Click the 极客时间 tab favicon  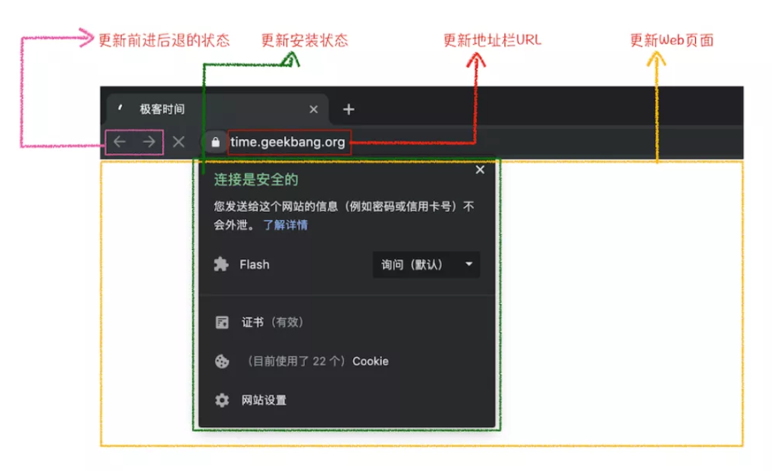click(120, 109)
